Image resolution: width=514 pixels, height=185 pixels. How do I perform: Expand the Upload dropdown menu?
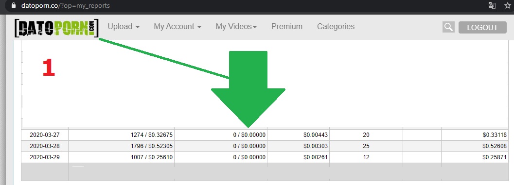pos(124,27)
